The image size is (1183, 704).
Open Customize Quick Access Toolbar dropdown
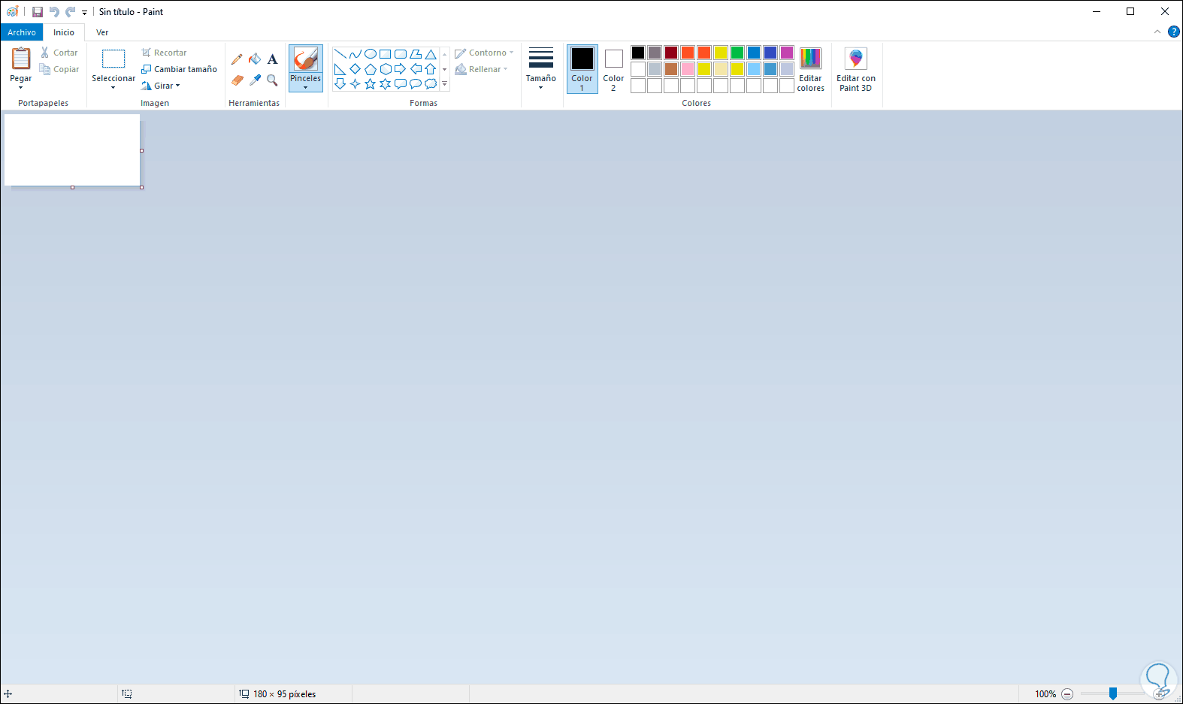[x=84, y=13]
